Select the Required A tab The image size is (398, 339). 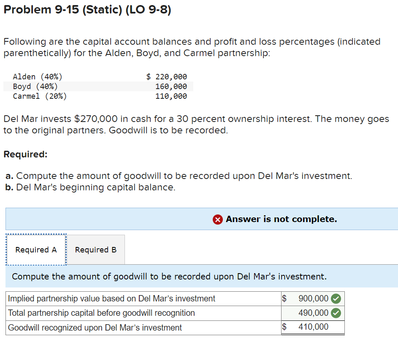click(x=36, y=250)
